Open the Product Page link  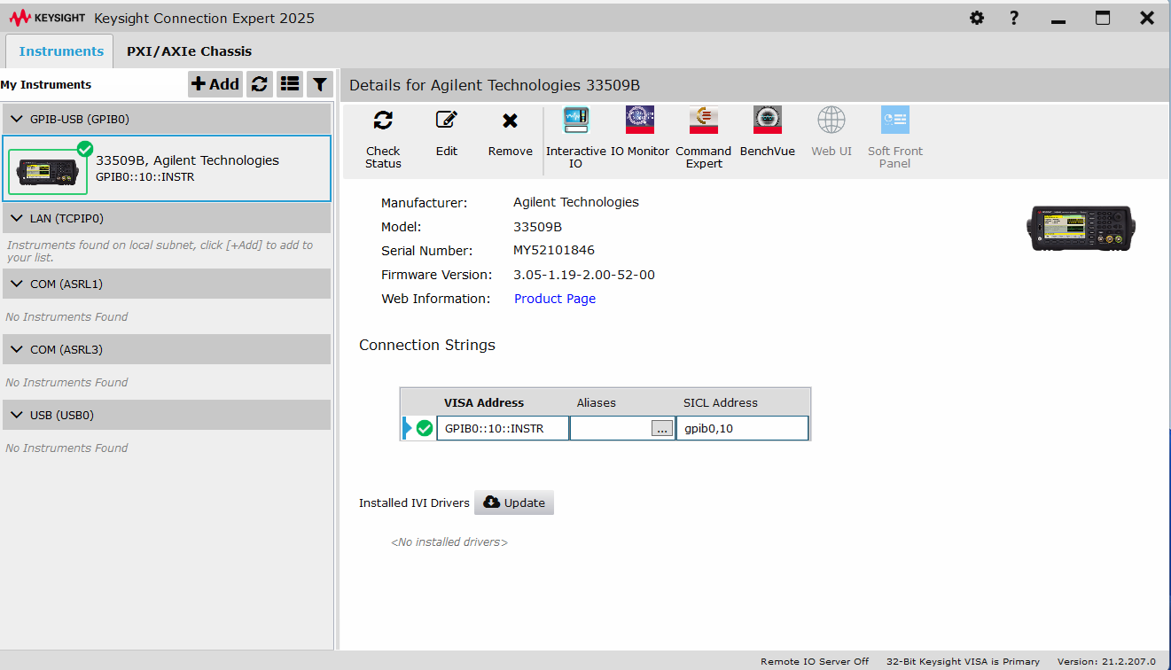555,299
